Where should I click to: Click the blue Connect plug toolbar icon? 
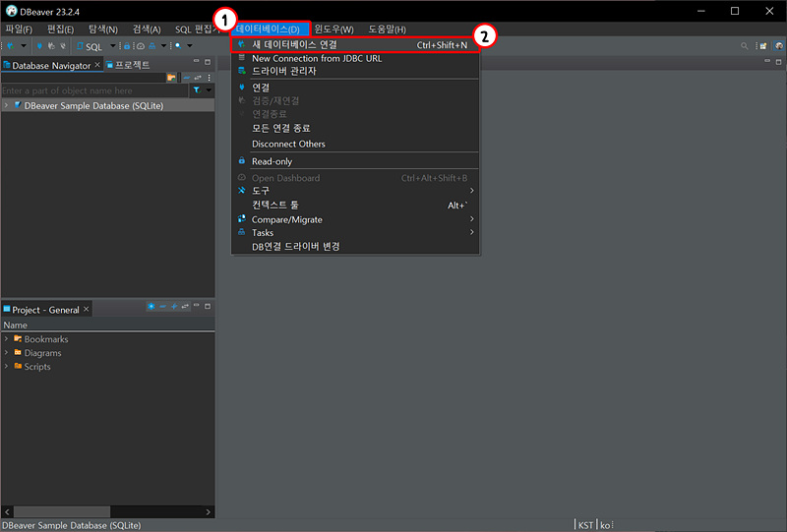(x=39, y=46)
